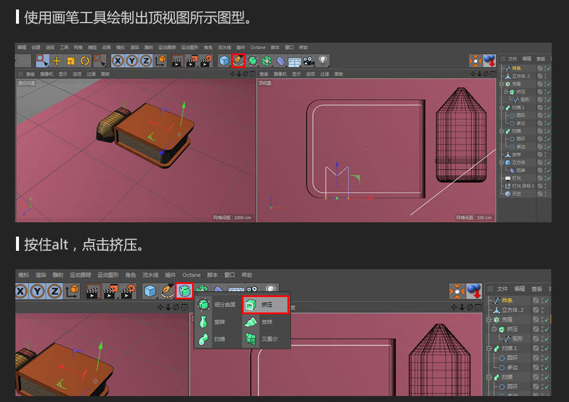Select the highlighted spline pen tool
Image resolution: width=569 pixels, height=402 pixels.
pyautogui.click(x=238, y=60)
